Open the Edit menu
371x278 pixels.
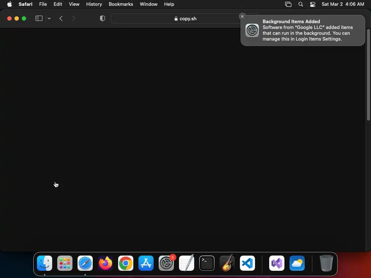[x=58, y=4]
